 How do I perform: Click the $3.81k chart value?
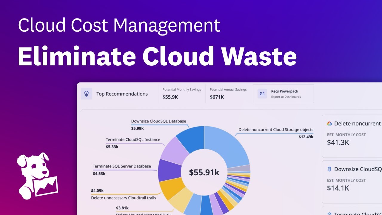pyautogui.click(x=122, y=208)
